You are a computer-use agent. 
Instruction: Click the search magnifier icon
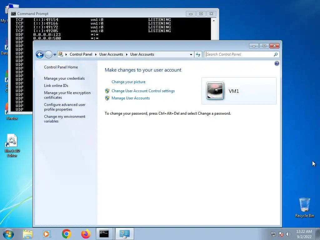point(276,54)
